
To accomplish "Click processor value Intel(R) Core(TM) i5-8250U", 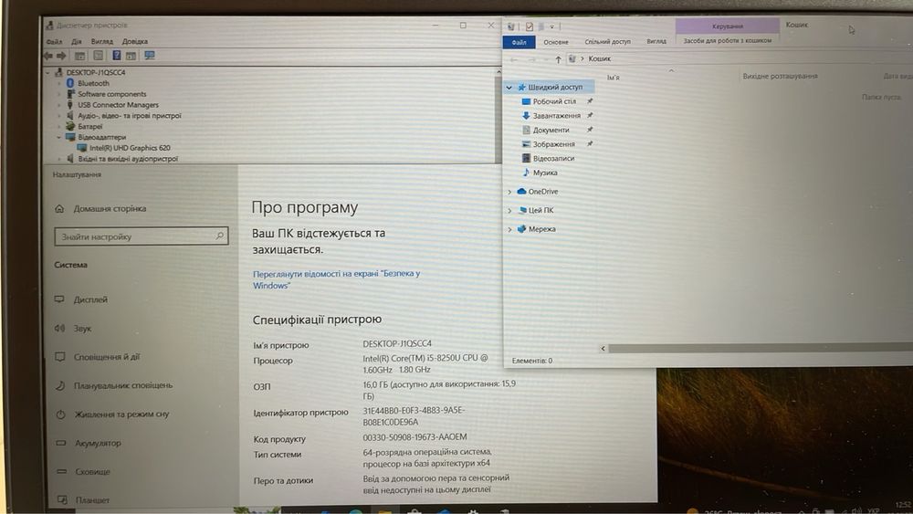I will [425, 363].
